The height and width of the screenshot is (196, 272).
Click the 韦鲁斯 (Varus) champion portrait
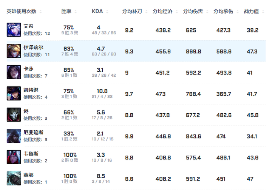coord(14,157)
